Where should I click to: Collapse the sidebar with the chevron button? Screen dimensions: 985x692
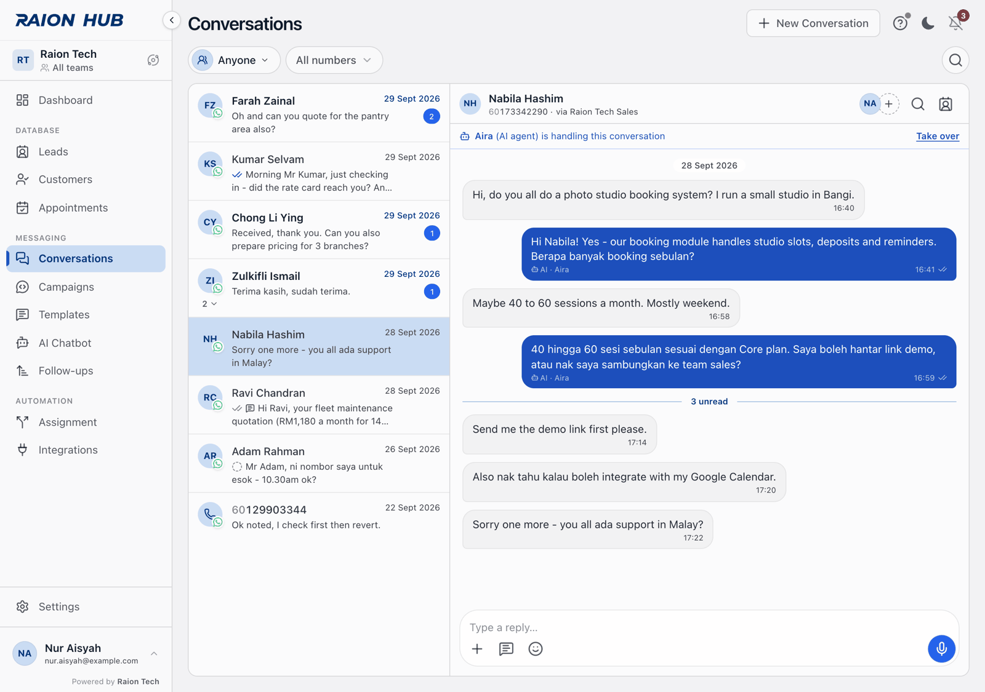tap(172, 20)
